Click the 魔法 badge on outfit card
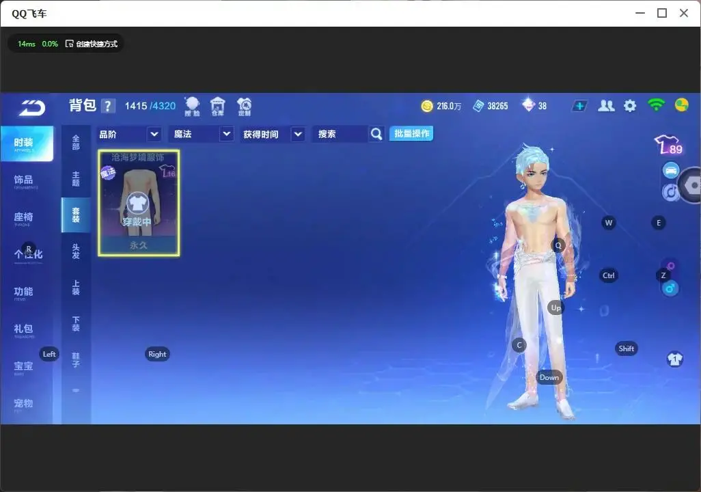The width and height of the screenshot is (701, 492). coord(108,172)
